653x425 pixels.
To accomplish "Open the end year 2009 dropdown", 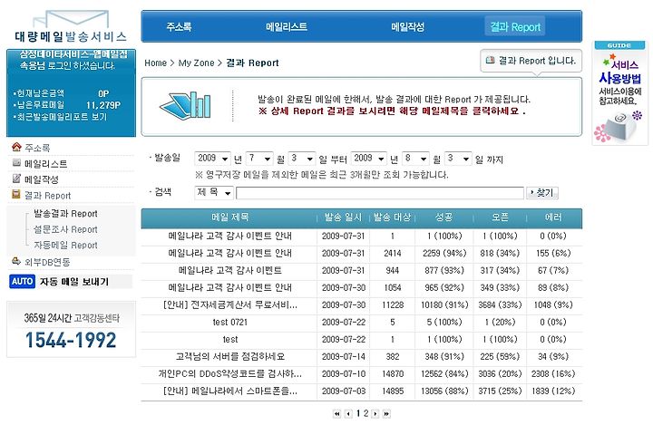I will [368, 159].
